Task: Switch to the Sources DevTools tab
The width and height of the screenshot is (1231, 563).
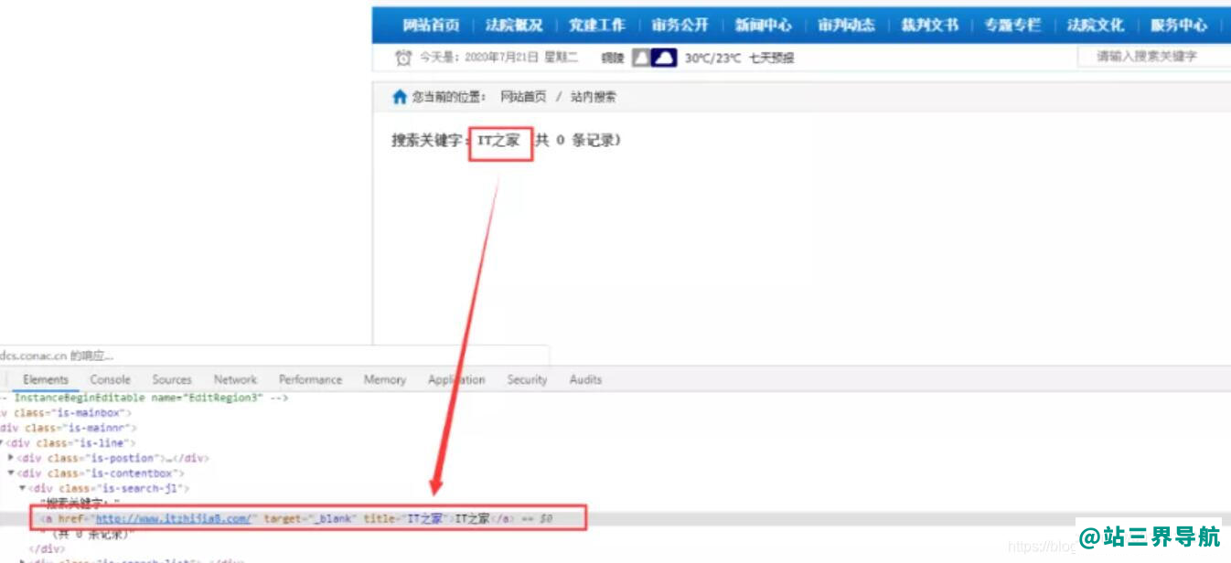Action: [172, 379]
